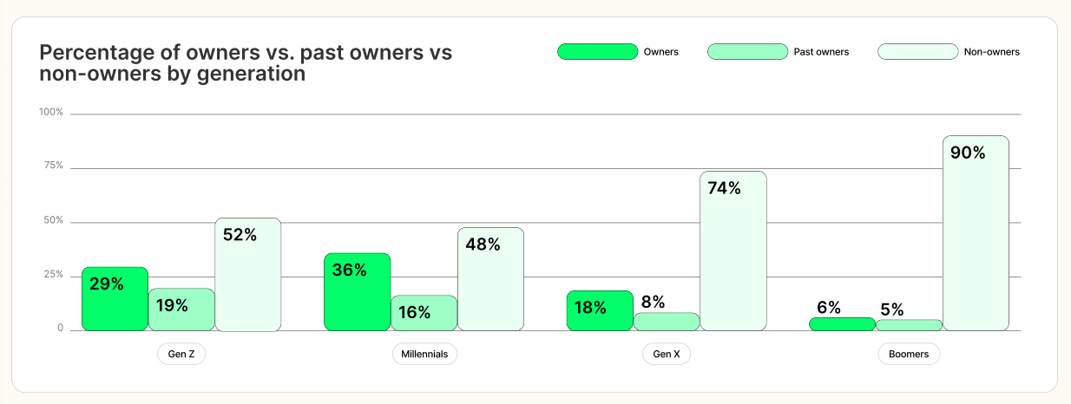Select the Boomers category label

click(x=909, y=354)
